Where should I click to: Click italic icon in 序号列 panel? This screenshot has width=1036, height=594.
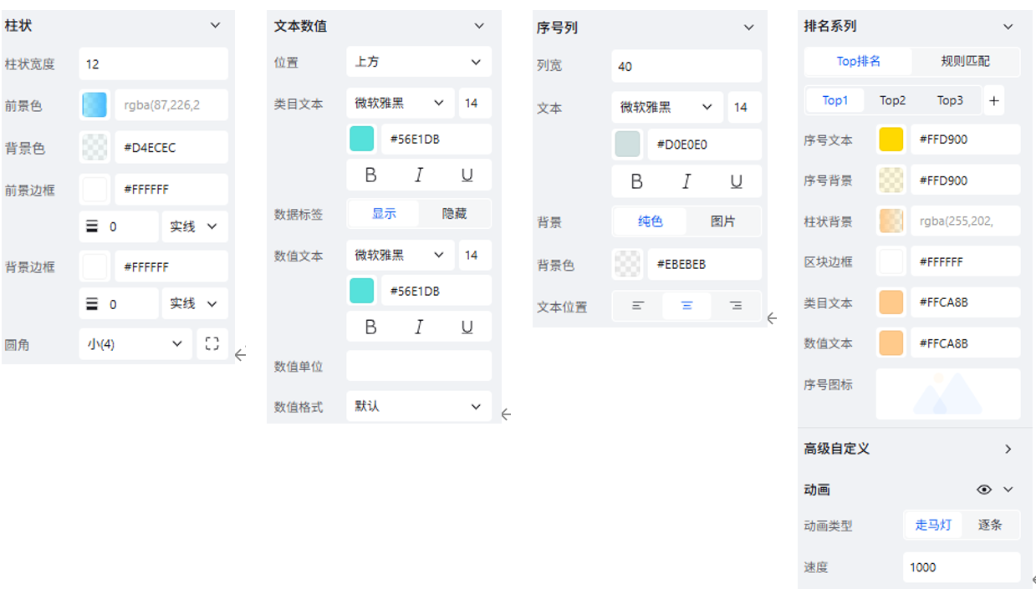click(686, 181)
